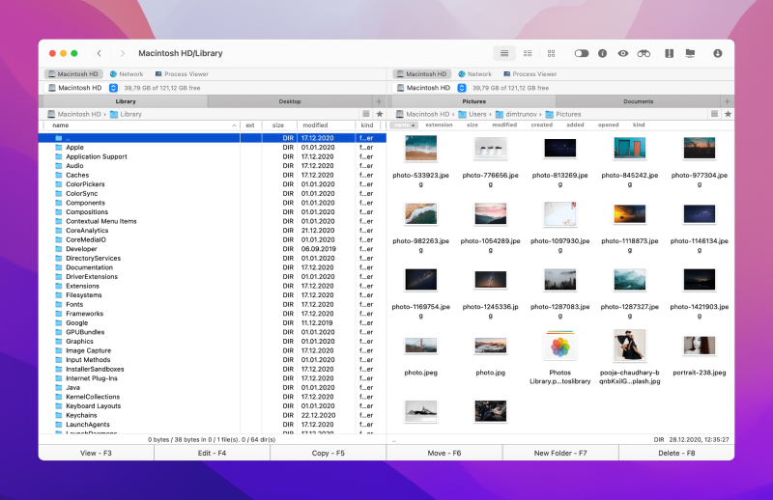
Task: Click the Copy - F5 button
Action: pyautogui.click(x=328, y=453)
